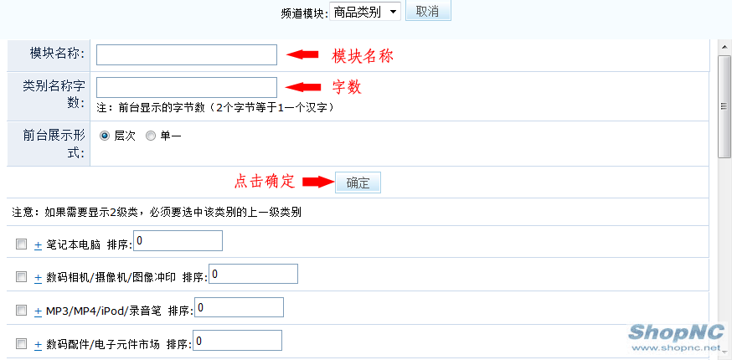
Task: Click the scrollbar up arrow
Action: click(724, 47)
